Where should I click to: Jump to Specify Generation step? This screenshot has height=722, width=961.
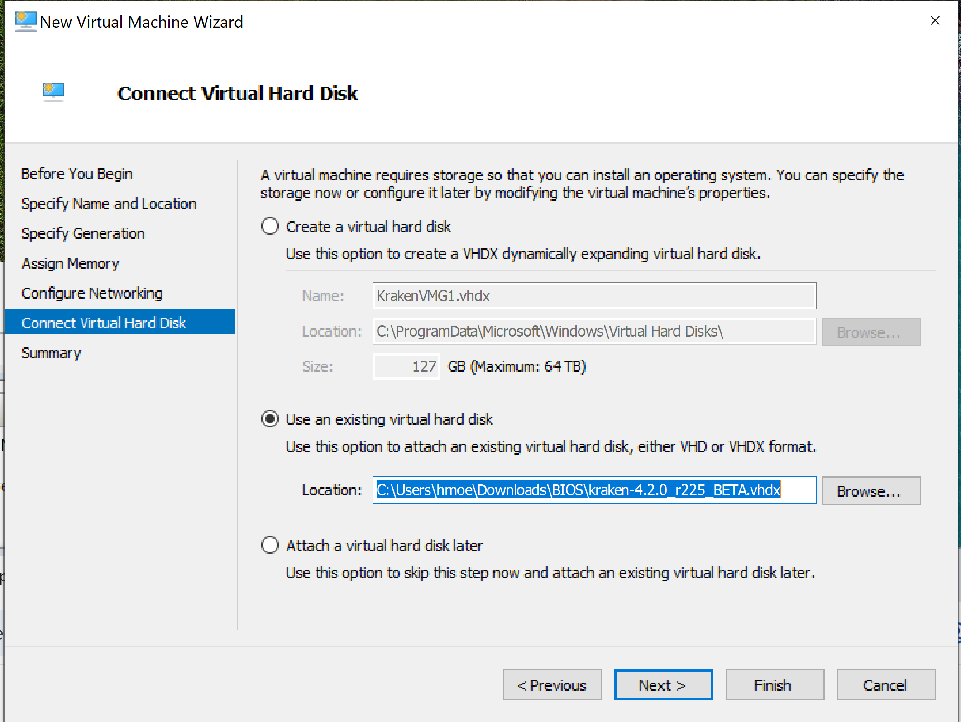[x=83, y=233]
